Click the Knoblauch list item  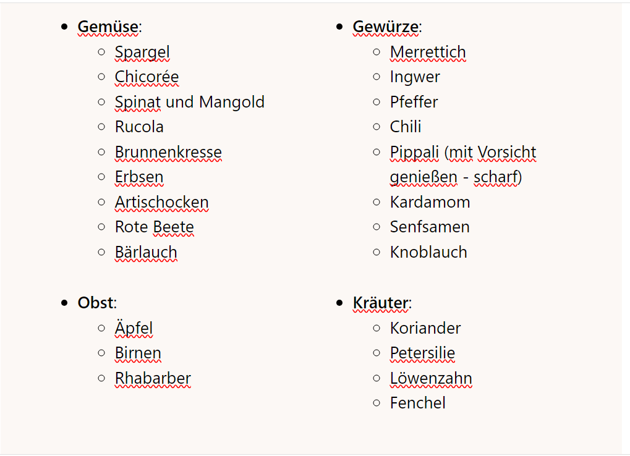(x=428, y=253)
